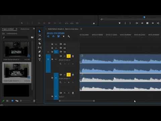Add a marker in the timeline header
The width and height of the screenshot is (161, 121).
64,36
